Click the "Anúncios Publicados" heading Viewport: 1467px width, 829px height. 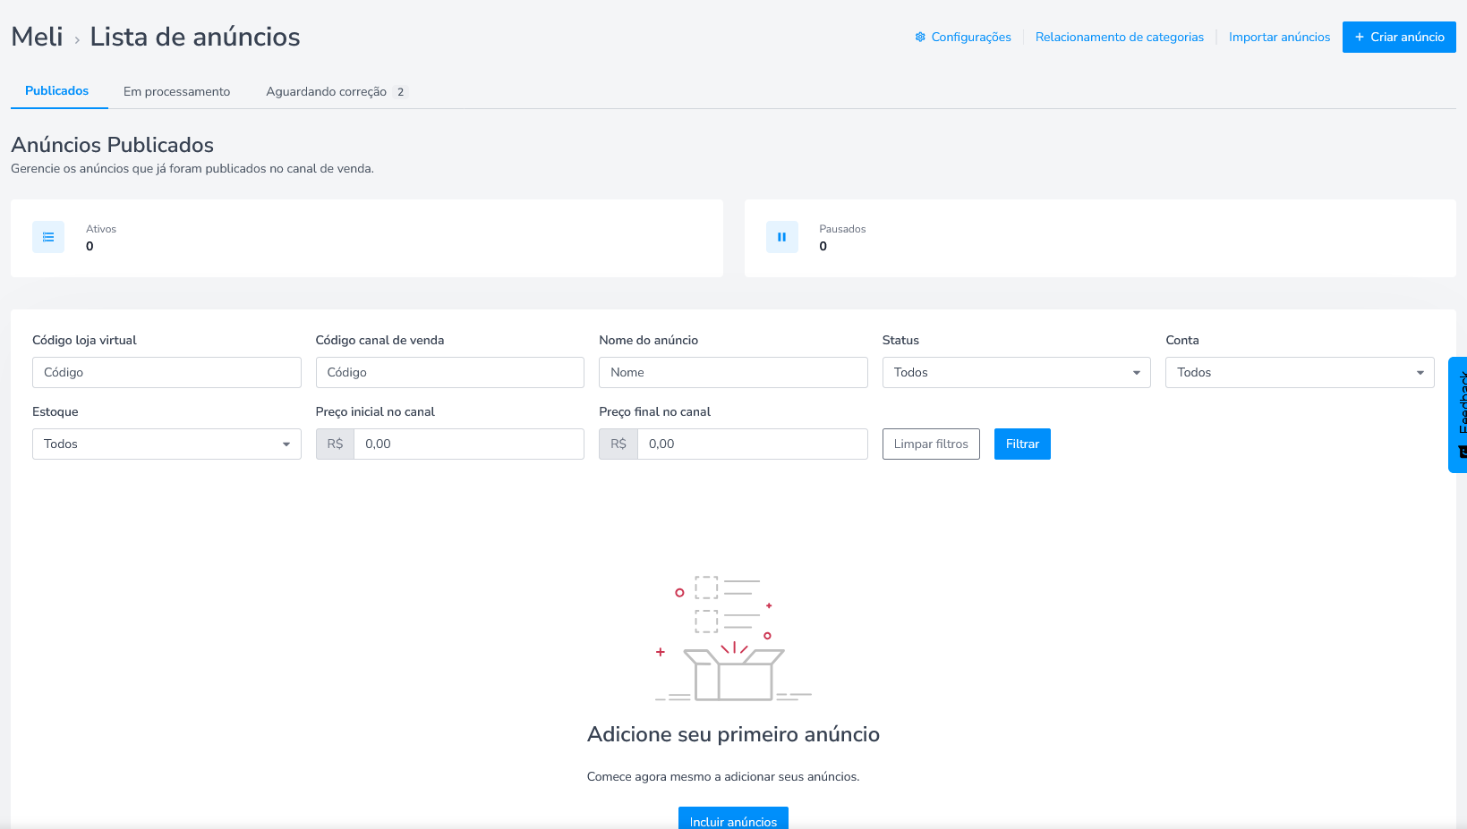tap(113, 145)
